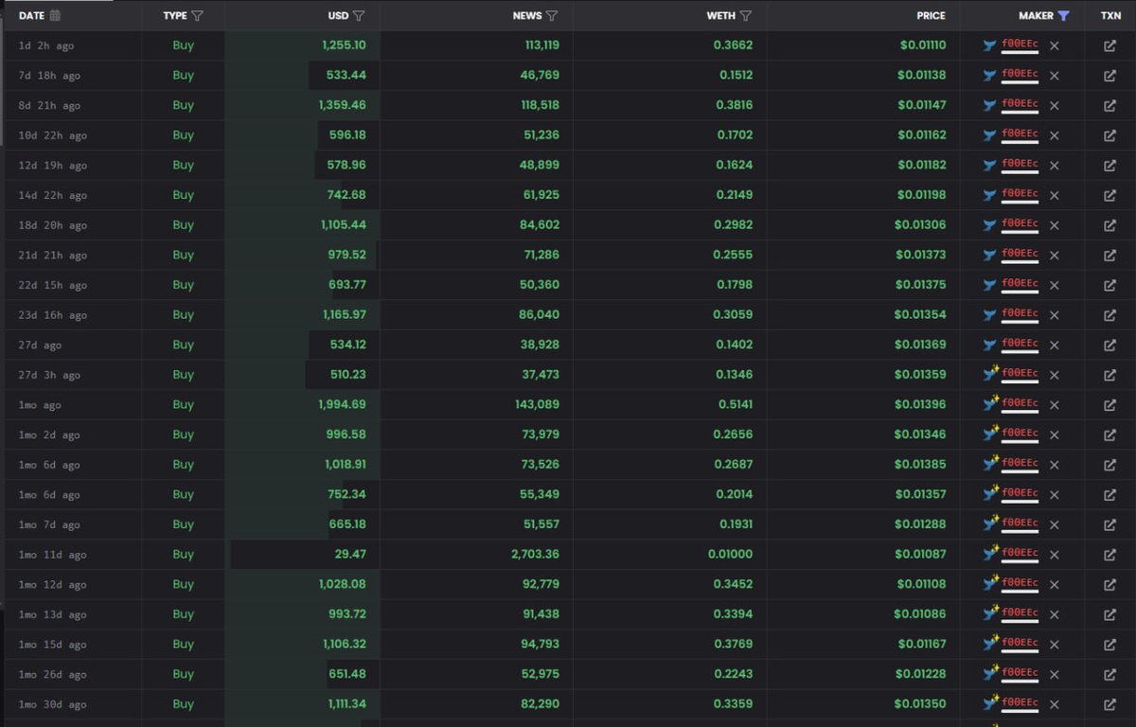Viewport: 1136px width, 727px height.
Task: Click the active MAKER filter icon
Action: click(1063, 15)
